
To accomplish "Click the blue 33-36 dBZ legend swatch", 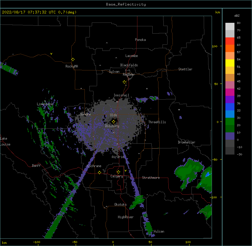I will click(x=230, y=107).
